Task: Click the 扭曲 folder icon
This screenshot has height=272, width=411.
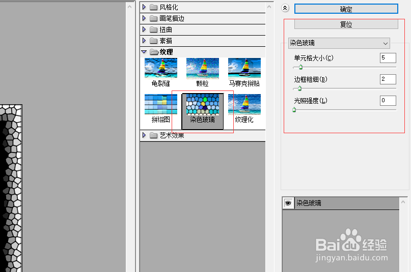Action: 154,29
